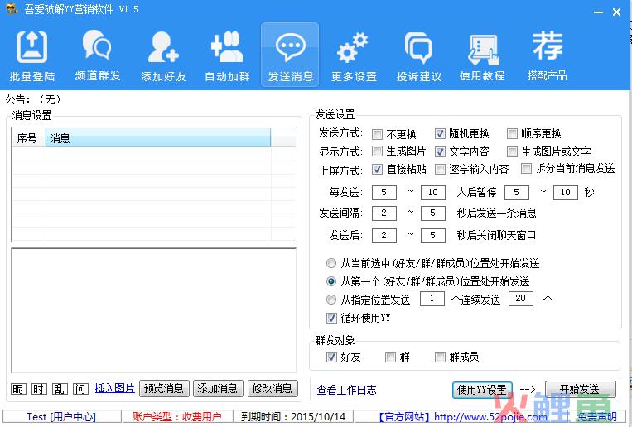Select the 发送消息 send message icon

(x=290, y=55)
